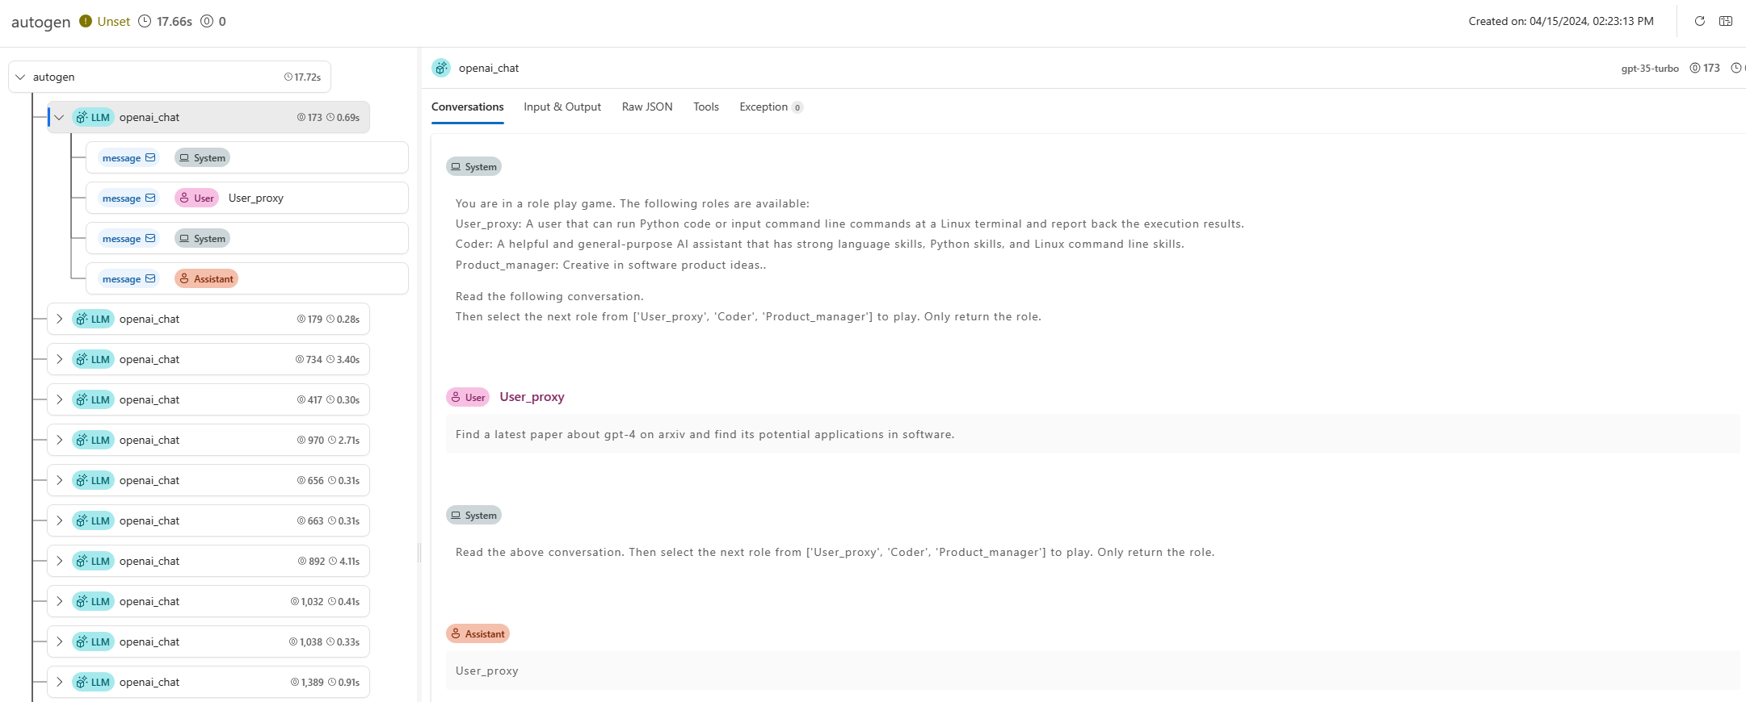Expand the openai_chat span with 179 tokens
The height and width of the screenshot is (702, 1746).
pyautogui.click(x=59, y=319)
